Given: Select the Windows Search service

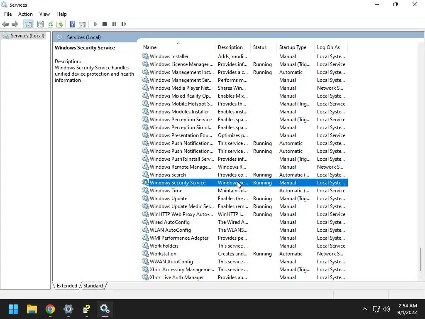Looking at the screenshot, I should click(245, 175).
